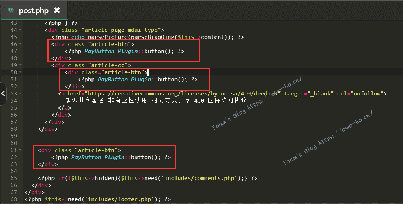Fold the article-btn div at line 50

20,72
